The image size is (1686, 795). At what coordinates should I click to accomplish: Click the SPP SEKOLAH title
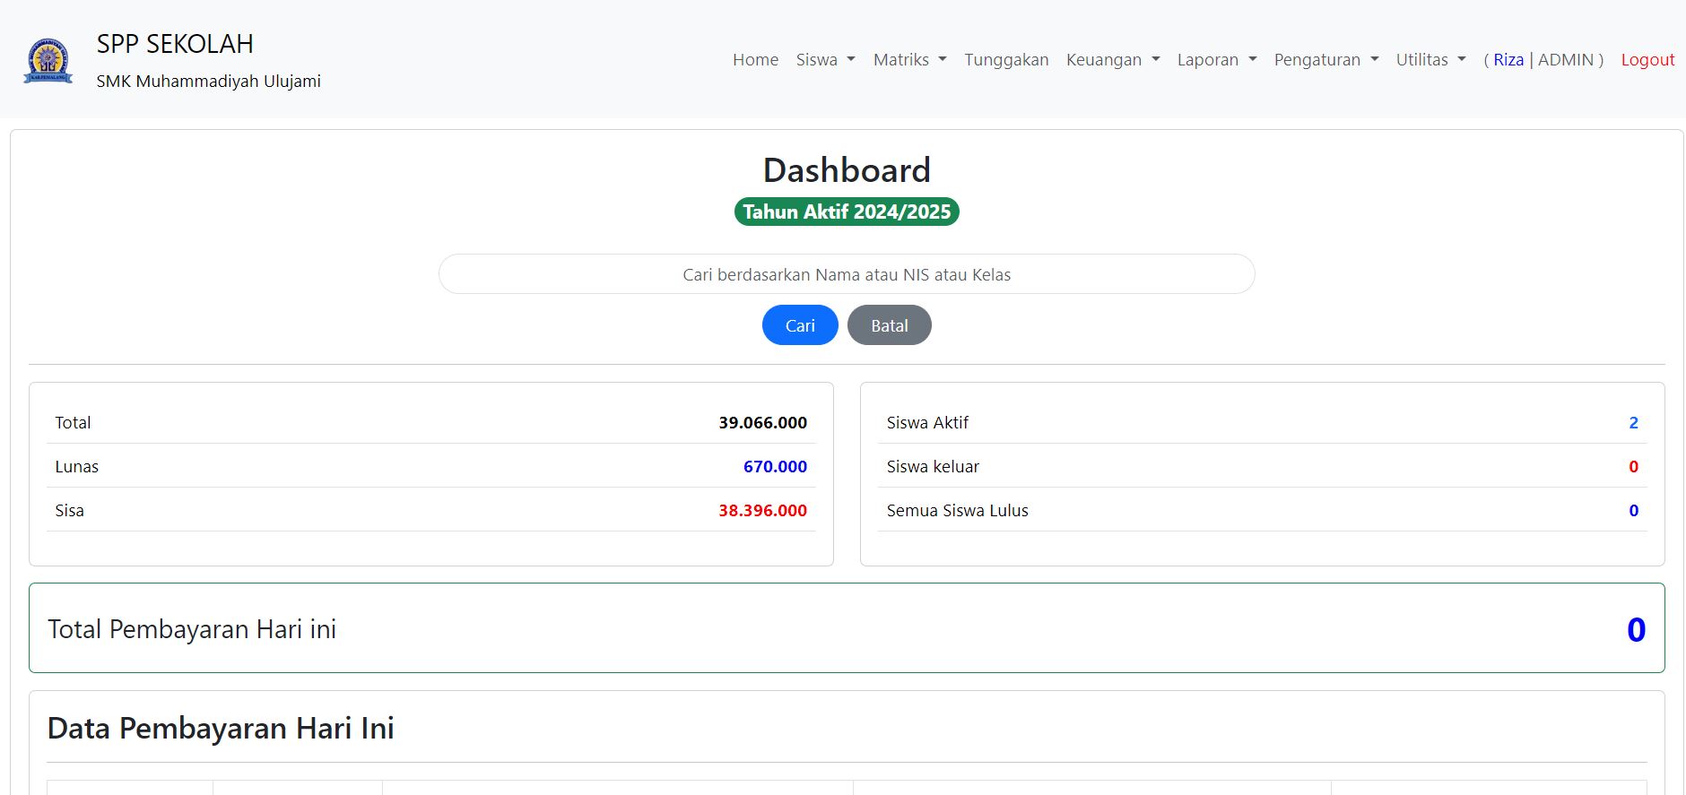click(x=175, y=44)
